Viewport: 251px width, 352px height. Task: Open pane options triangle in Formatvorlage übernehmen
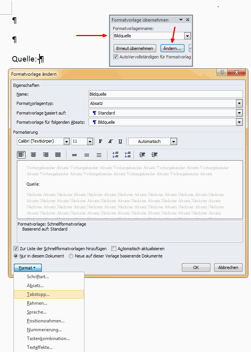coord(181,20)
